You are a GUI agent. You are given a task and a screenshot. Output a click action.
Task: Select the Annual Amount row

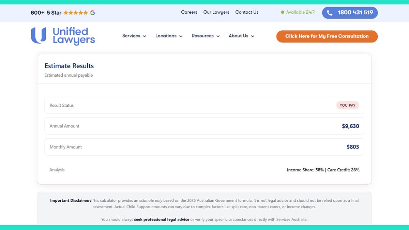click(x=204, y=126)
